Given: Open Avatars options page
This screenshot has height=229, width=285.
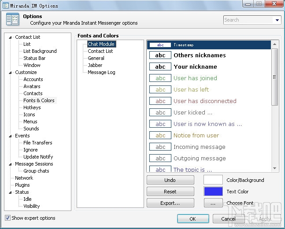Looking at the screenshot, I should [x=32, y=86].
